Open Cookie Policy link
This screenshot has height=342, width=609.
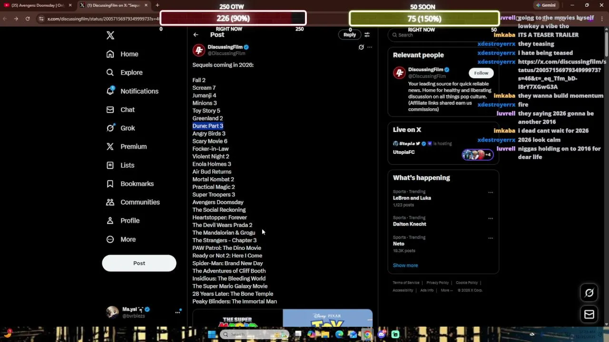click(467, 283)
